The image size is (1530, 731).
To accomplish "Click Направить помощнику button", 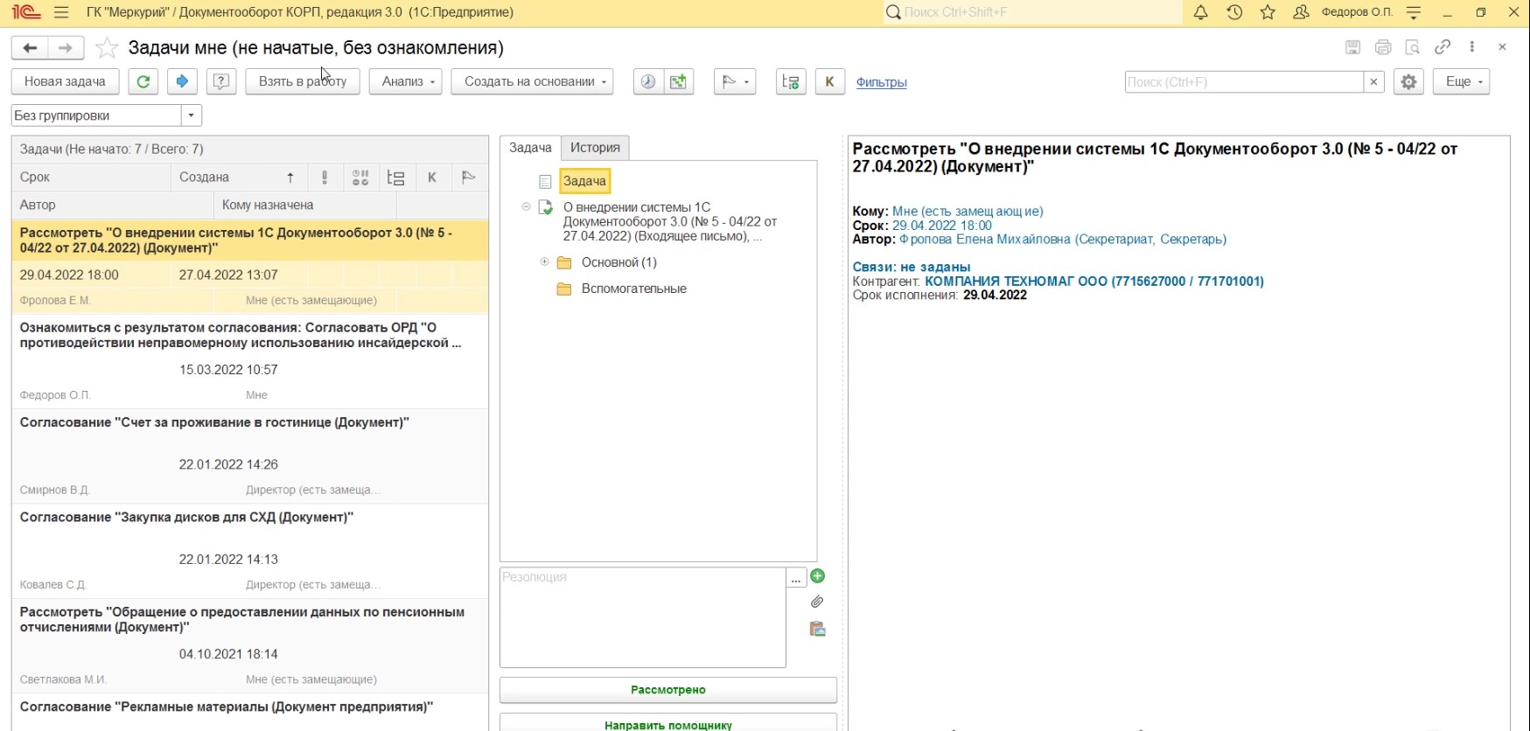I will click(668, 722).
